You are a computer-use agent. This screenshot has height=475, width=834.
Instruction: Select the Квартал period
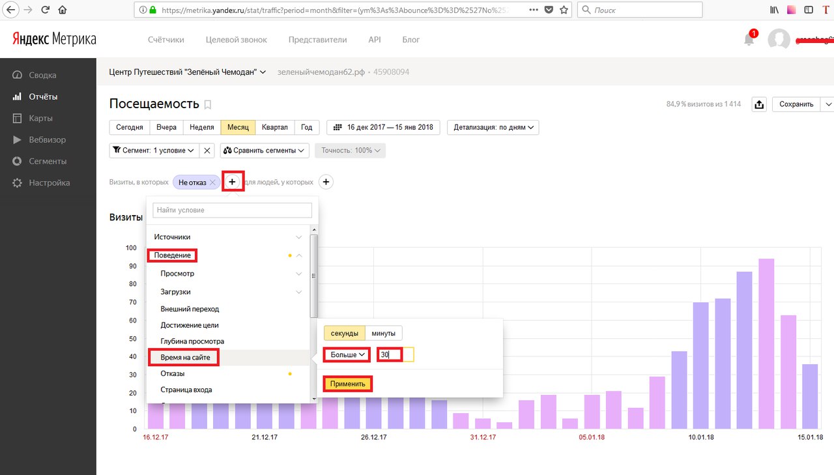click(x=275, y=127)
